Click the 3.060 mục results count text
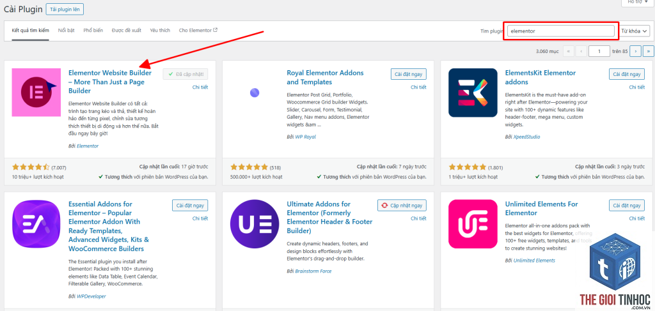The image size is (655, 311). click(x=548, y=51)
